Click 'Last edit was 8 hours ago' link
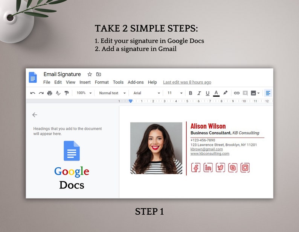This screenshot has height=232, width=299. click(x=187, y=82)
